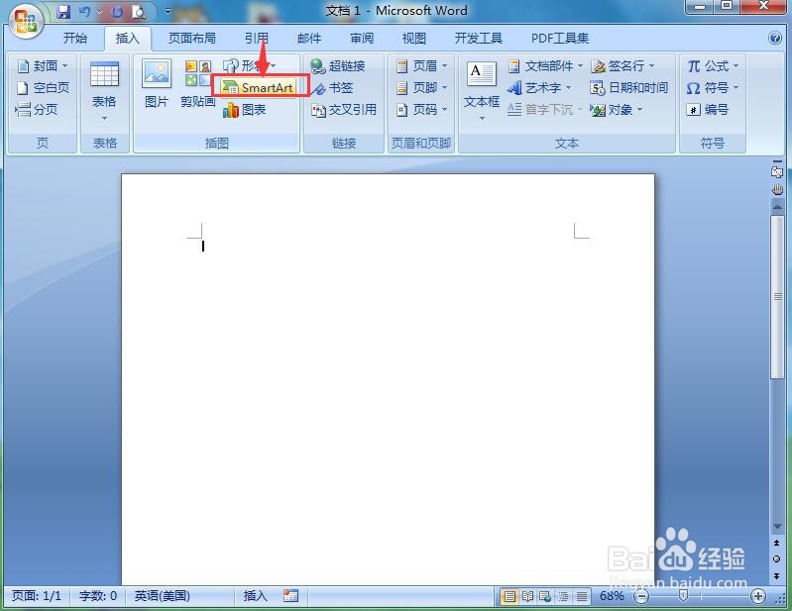Open clip art with 剪贴画
This screenshot has width=792, height=611.
pyautogui.click(x=198, y=84)
